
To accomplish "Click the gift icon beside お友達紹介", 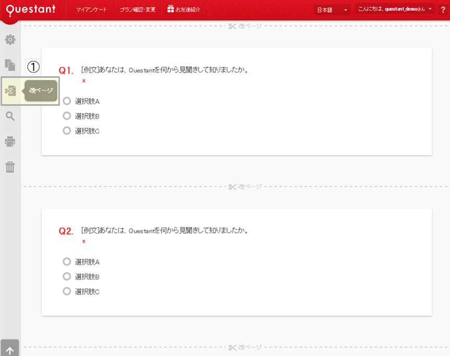I will point(171,9).
